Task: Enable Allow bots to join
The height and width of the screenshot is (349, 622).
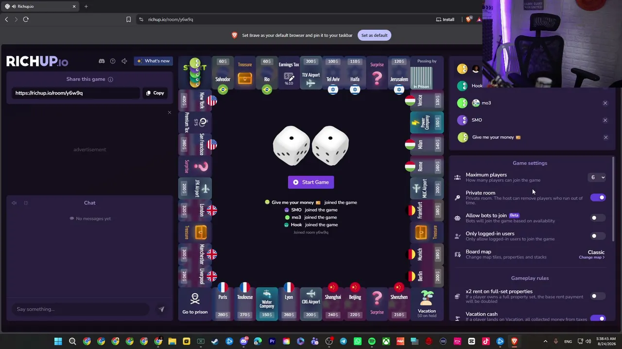Action: (598, 218)
